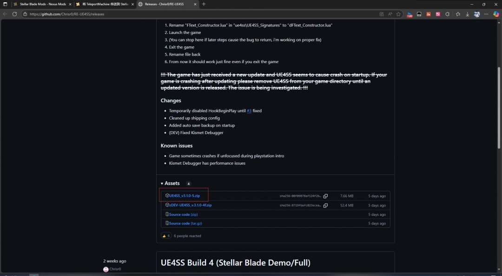
Task: Select the '(DEV) Fixed Kismet Debugger' line
Action: click(196, 133)
